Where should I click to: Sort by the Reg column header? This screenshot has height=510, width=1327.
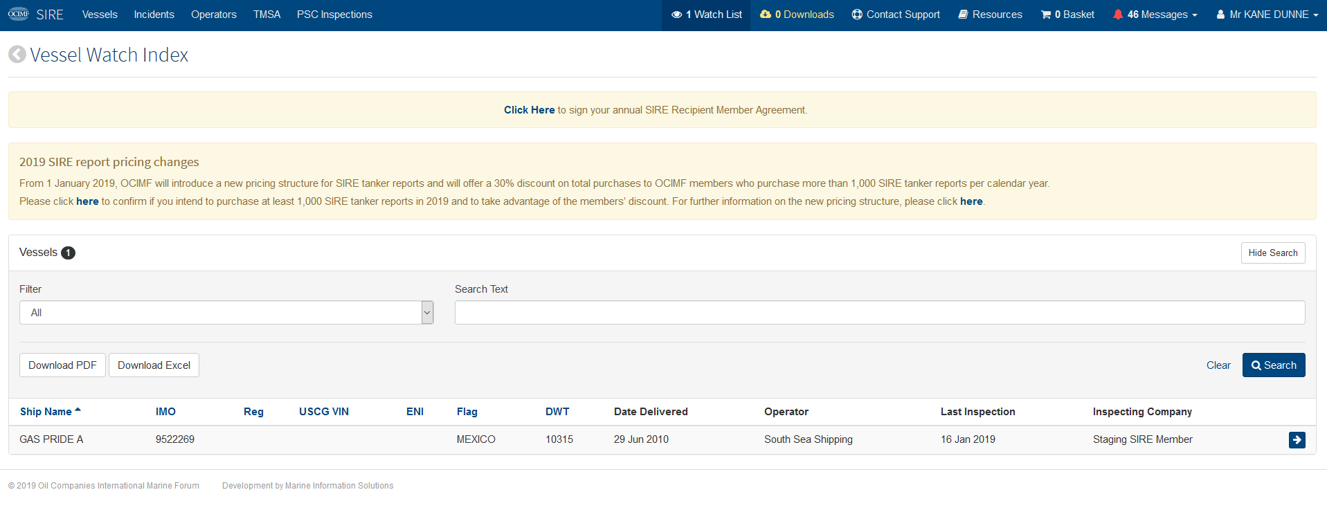[253, 412]
